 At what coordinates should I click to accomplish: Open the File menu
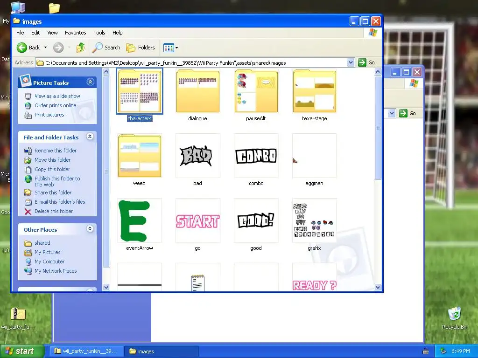pyautogui.click(x=20, y=33)
